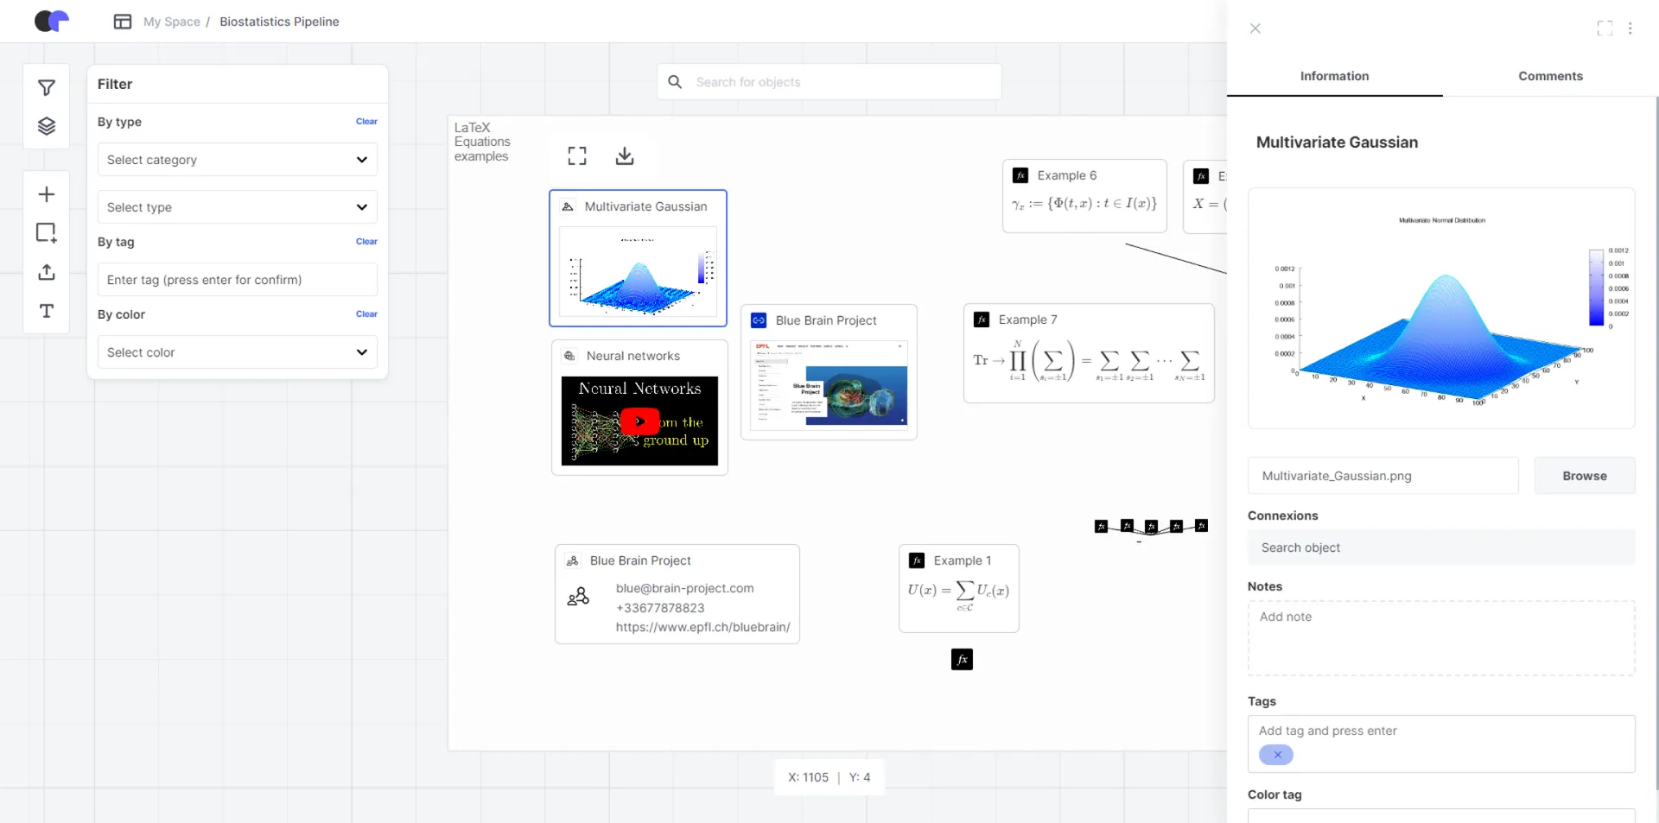1659x823 pixels.
Task: Remove the blue tag chip
Action: (x=1277, y=755)
